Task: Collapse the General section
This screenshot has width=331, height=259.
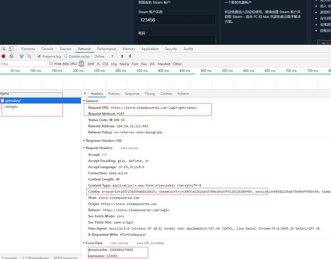Action: (84, 101)
